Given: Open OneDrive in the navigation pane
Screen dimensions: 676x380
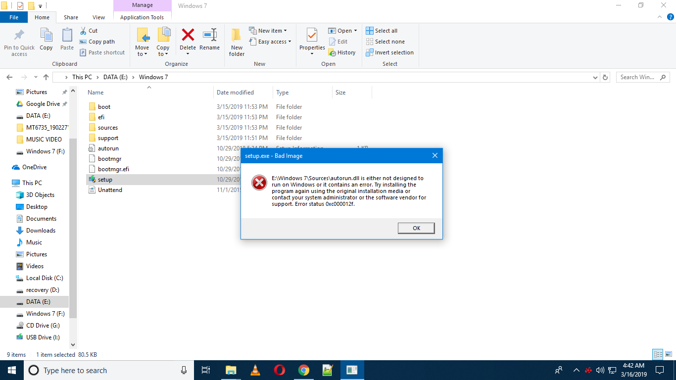Looking at the screenshot, I should point(34,167).
